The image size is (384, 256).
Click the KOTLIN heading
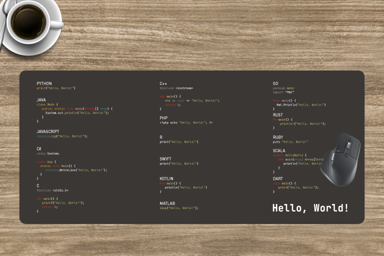(166, 179)
